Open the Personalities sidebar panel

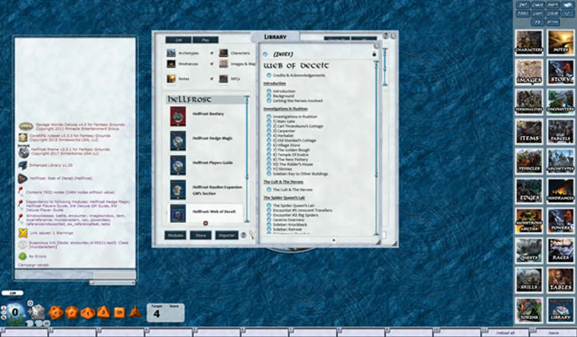coord(529,102)
